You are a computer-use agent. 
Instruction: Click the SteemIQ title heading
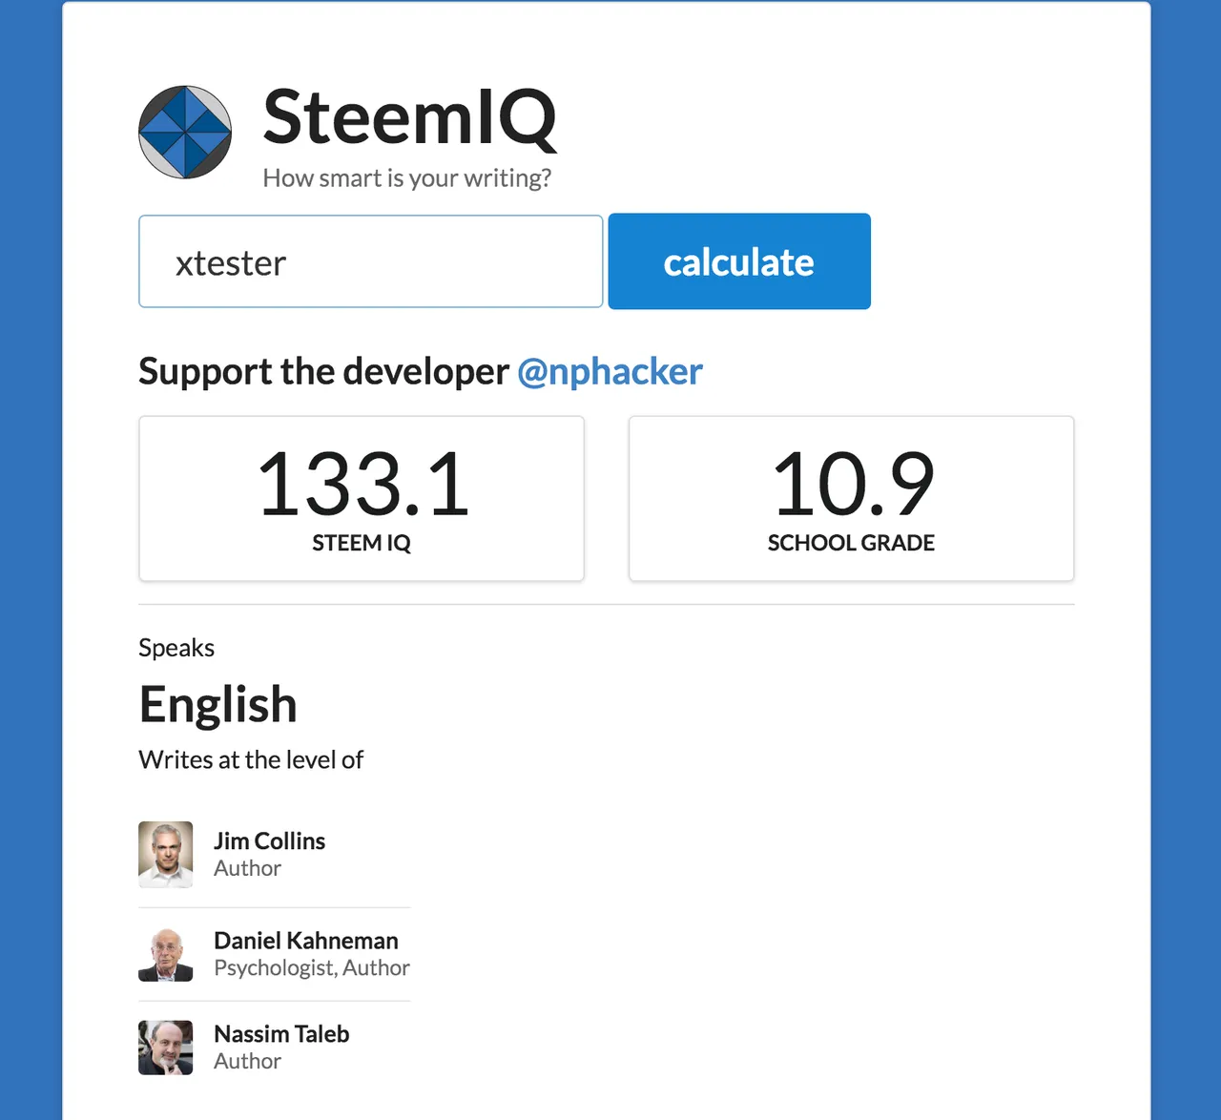tap(409, 117)
